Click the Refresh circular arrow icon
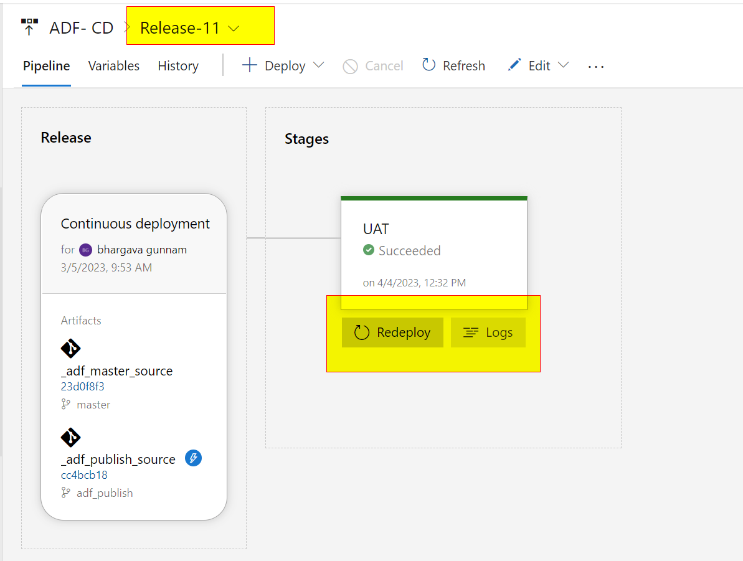The image size is (743, 561). click(x=428, y=64)
